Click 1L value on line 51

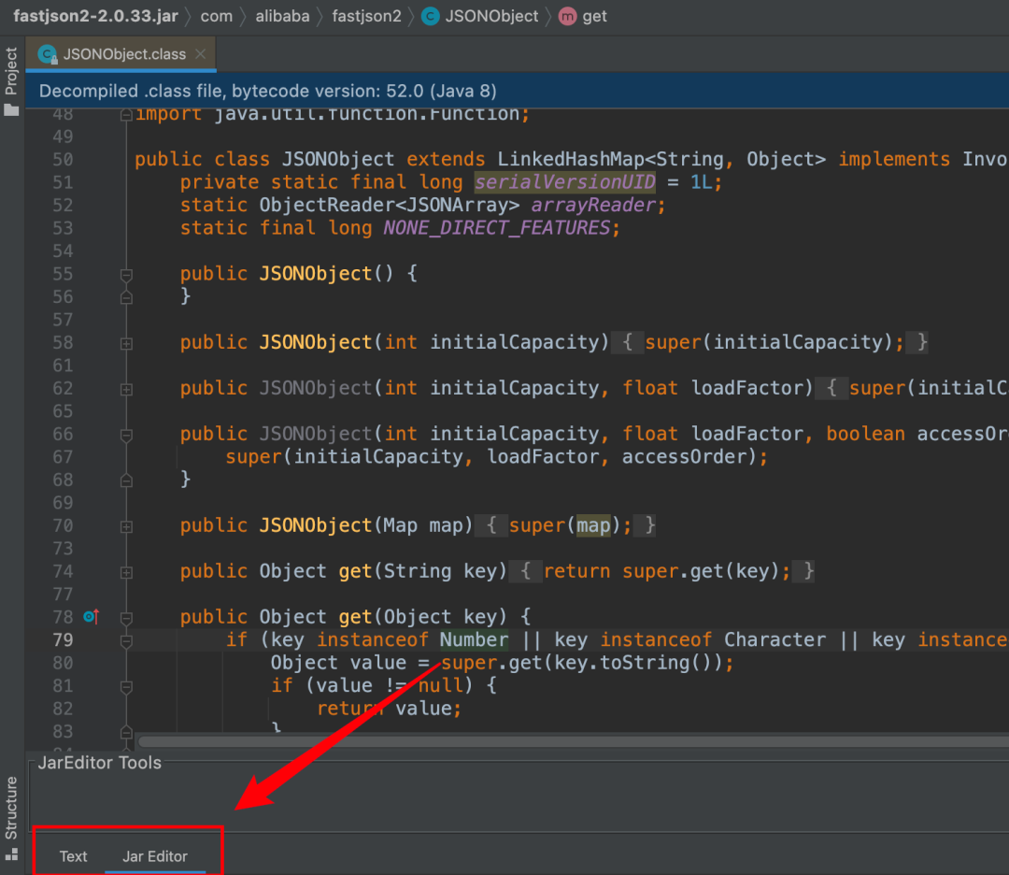701,182
